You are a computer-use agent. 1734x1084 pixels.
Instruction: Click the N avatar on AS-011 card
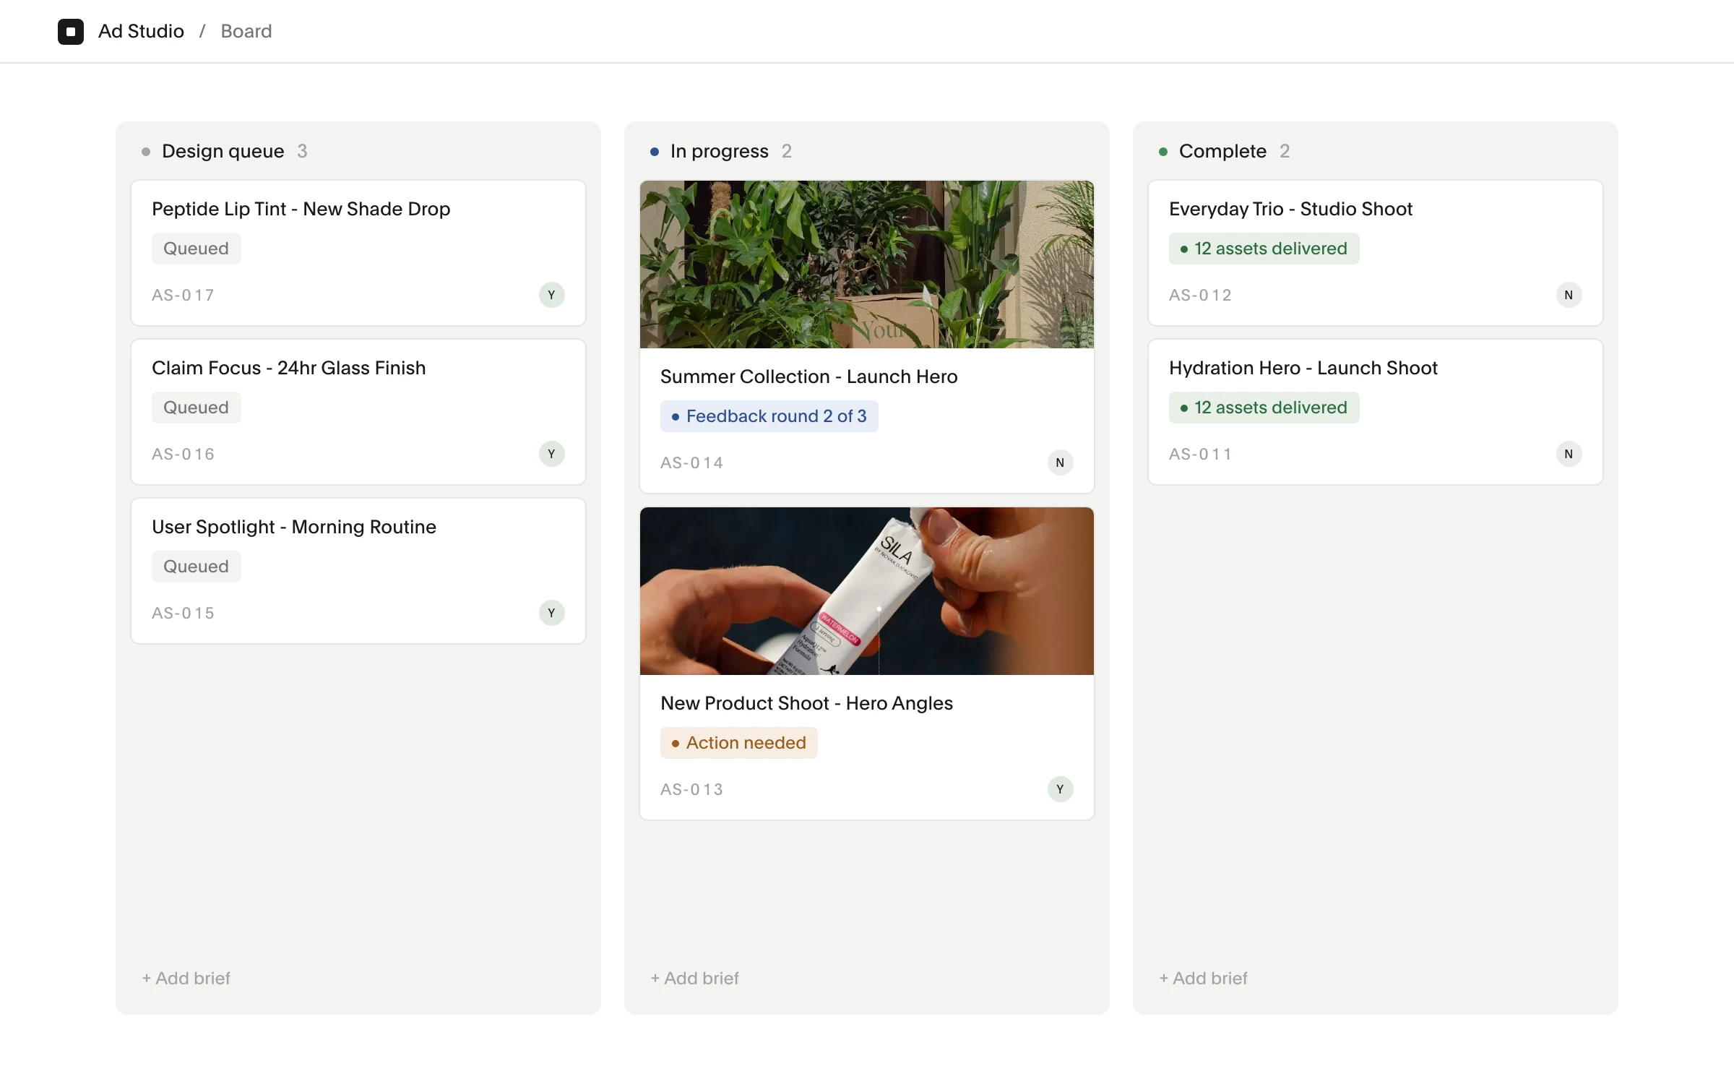(1569, 454)
